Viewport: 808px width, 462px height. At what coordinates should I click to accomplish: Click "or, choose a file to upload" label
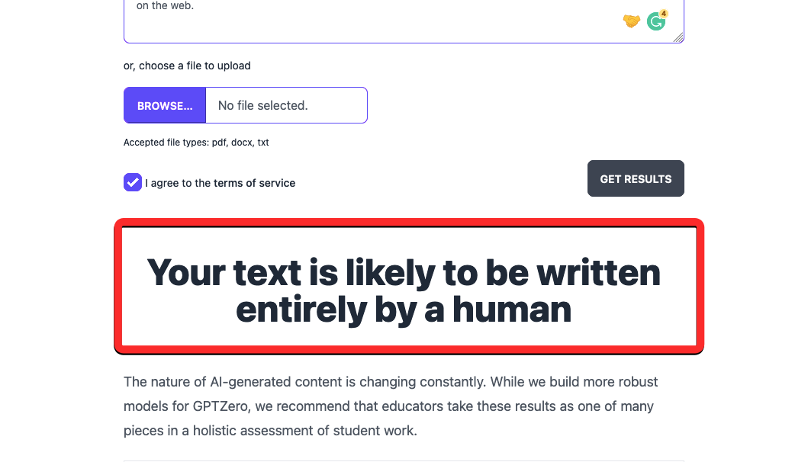[187, 66]
